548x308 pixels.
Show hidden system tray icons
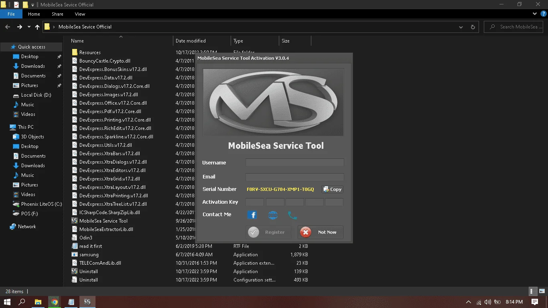pyautogui.click(x=469, y=302)
